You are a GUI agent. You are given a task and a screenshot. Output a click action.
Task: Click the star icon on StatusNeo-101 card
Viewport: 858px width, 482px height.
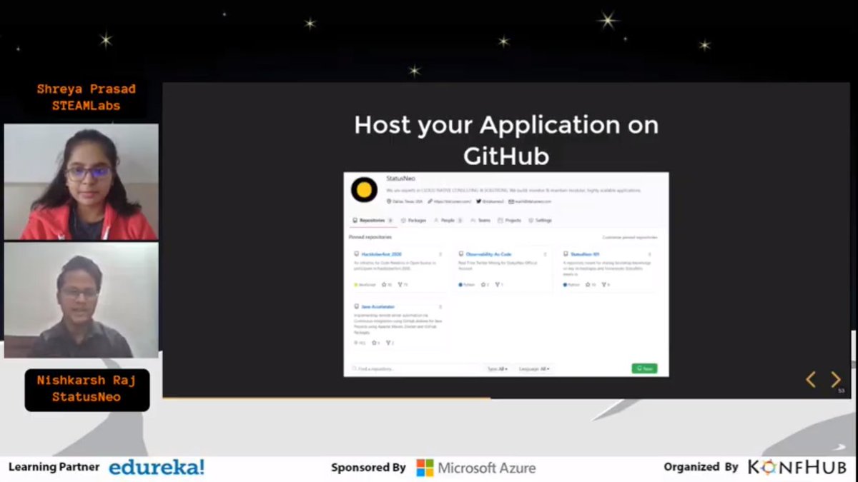click(x=588, y=285)
